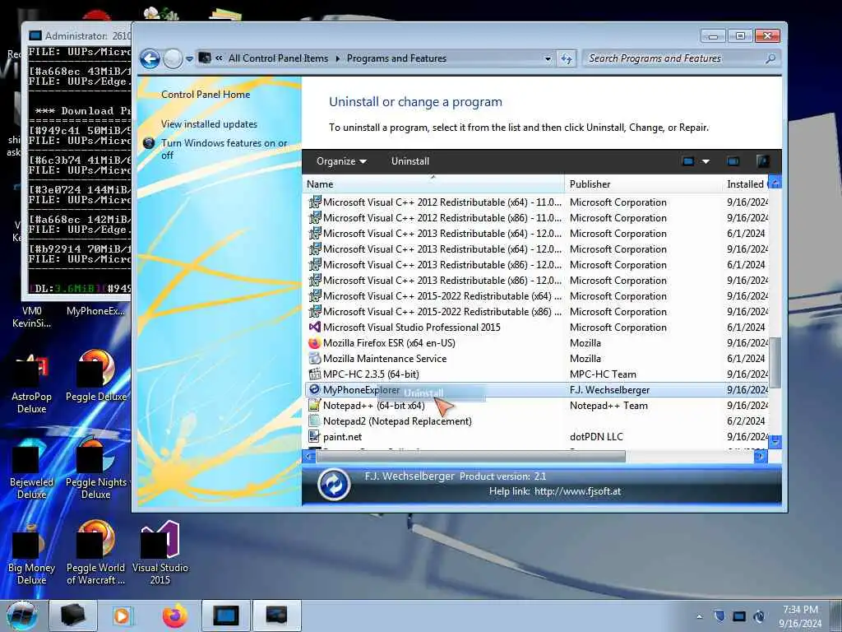Open the Help icon in toolbar
This screenshot has height=632, width=842.
tap(763, 161)
